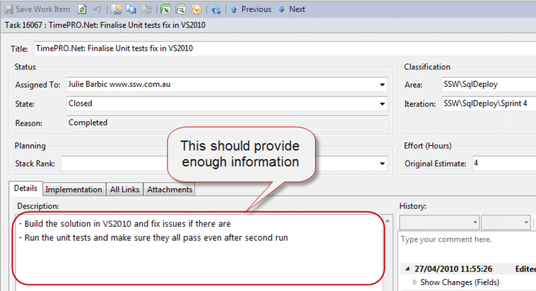Switch to the Implementation tab
This screenshot has height=291, width=536.
(x=74, y=189)
